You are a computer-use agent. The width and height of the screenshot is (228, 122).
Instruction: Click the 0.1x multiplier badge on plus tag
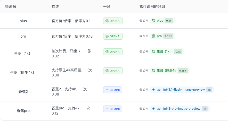coord(169,21)
